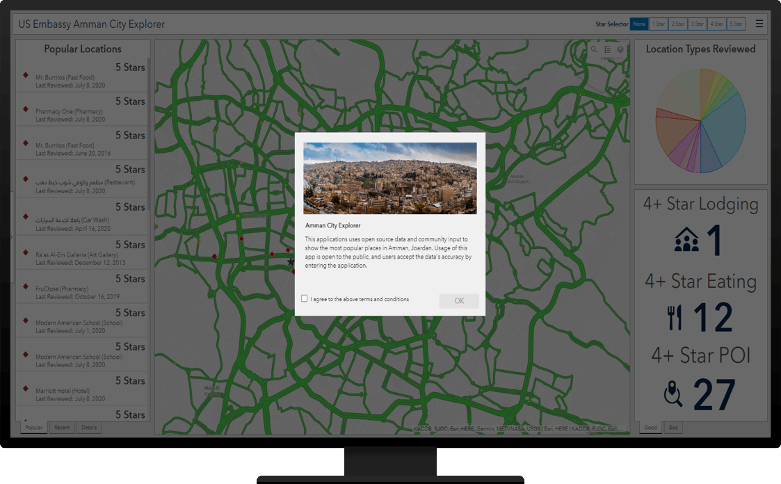Click the fork and knife Eating icon
Screen dimensions: 781x484
point(675,317)
